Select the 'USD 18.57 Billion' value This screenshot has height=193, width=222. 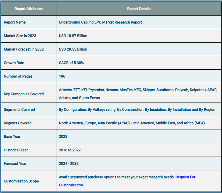click(73, 36)
